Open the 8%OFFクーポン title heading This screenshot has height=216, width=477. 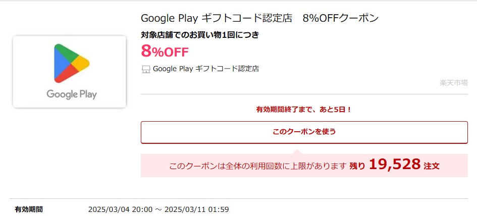point(340,18)
